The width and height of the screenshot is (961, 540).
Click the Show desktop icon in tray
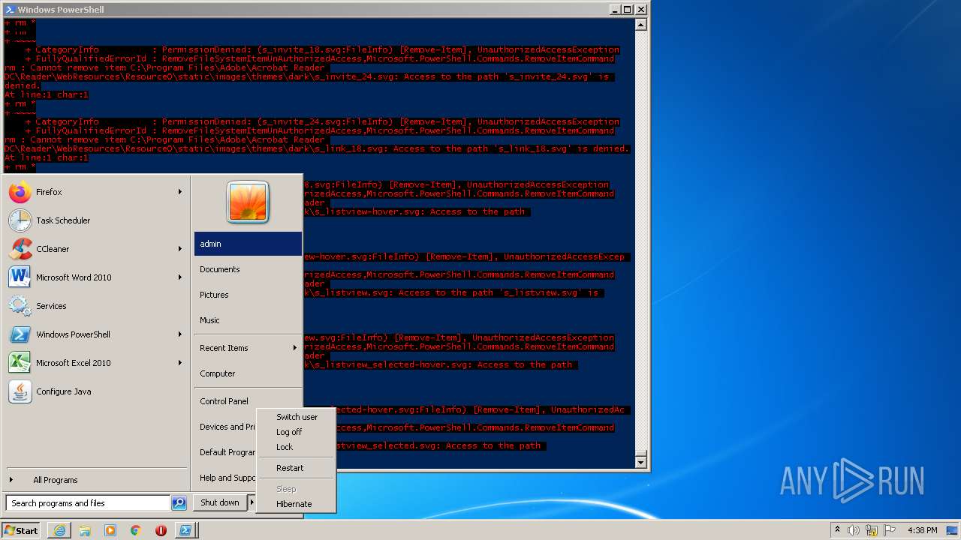point(952,530)
